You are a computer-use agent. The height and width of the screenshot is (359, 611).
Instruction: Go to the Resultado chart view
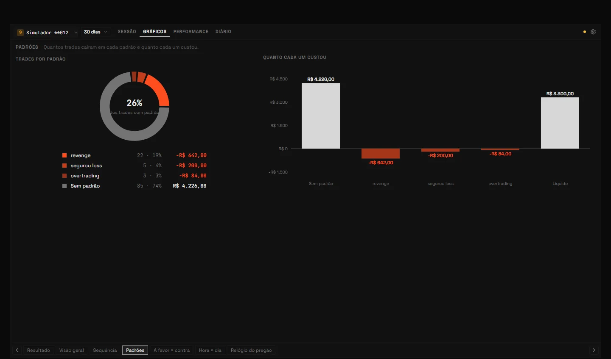click(39, 350)
